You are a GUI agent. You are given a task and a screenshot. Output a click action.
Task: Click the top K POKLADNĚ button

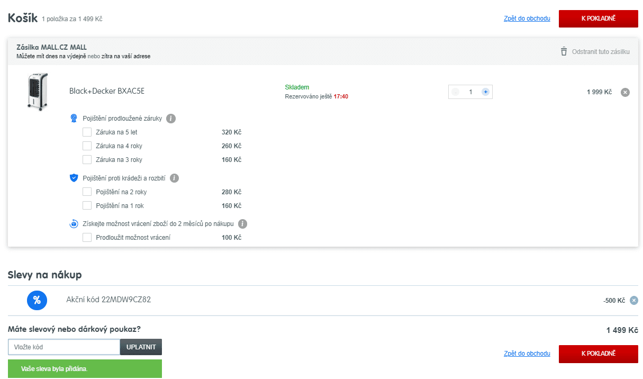click(599, 19)
